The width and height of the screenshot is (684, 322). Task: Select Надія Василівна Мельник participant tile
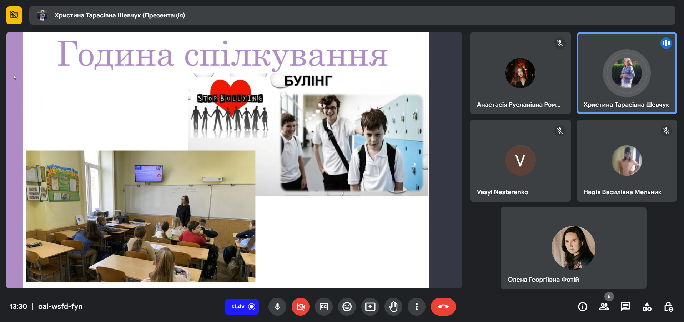click(627, 161)
